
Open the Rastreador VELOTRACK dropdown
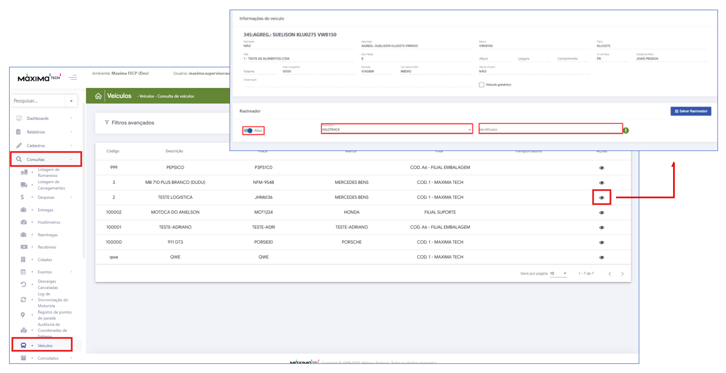point(396,129)
